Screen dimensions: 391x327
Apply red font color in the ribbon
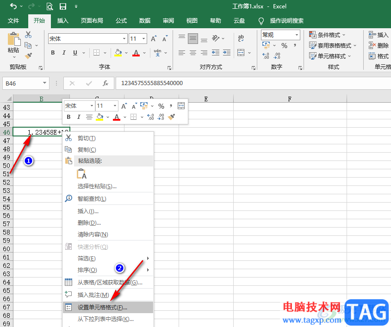[x=136, y=53]
